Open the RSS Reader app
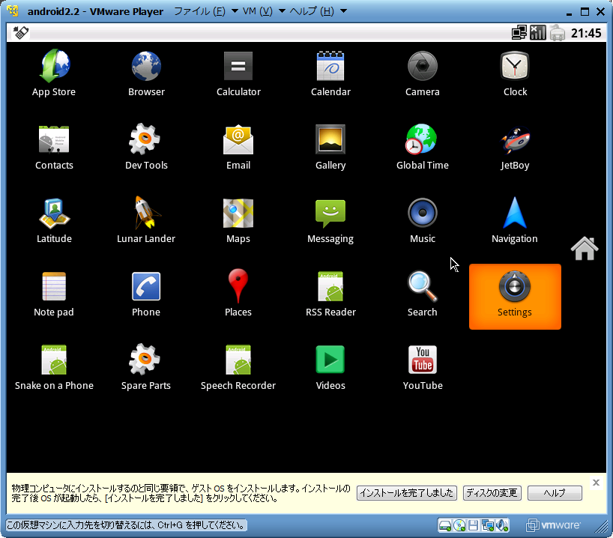Viewport: 613px width, 538px height. 330,294
